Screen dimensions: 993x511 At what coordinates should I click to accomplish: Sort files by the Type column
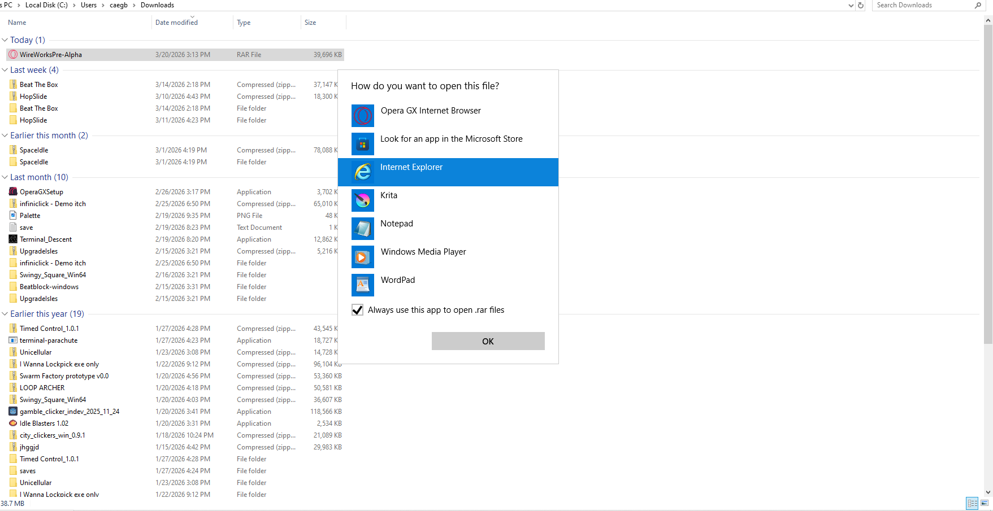click(x=244, y=23)
